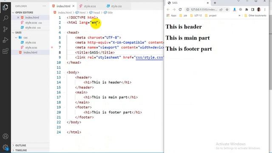Show more bookmarks chevron
The height and width of the screenshot is (153, 272).
239,15
